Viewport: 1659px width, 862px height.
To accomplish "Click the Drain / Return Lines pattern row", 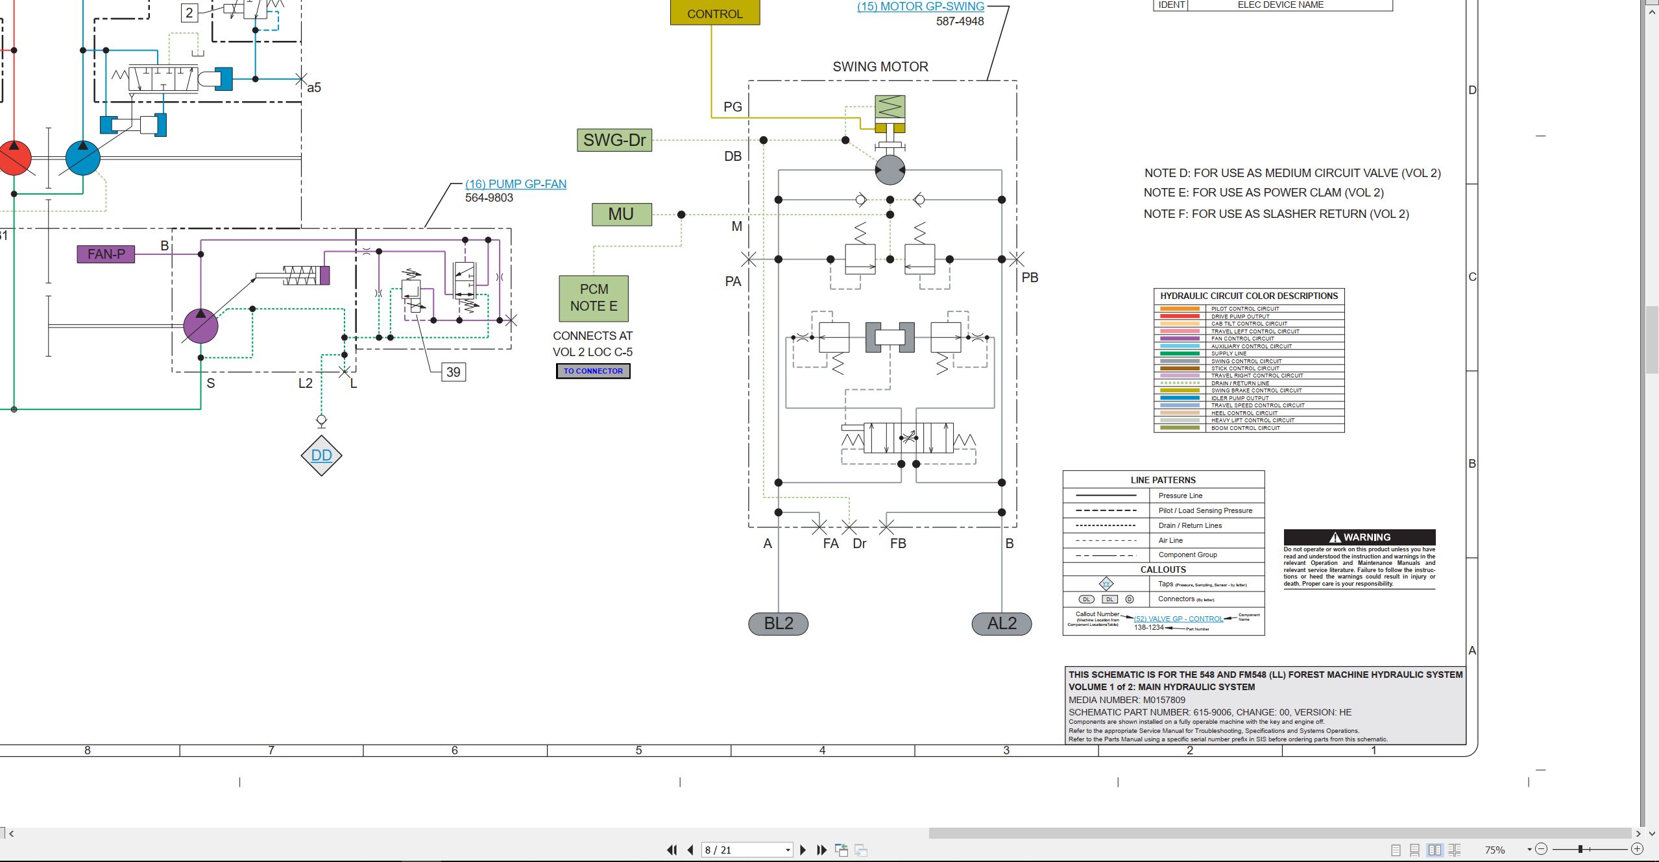I will pyautogui.click(x=1163, y=525).
